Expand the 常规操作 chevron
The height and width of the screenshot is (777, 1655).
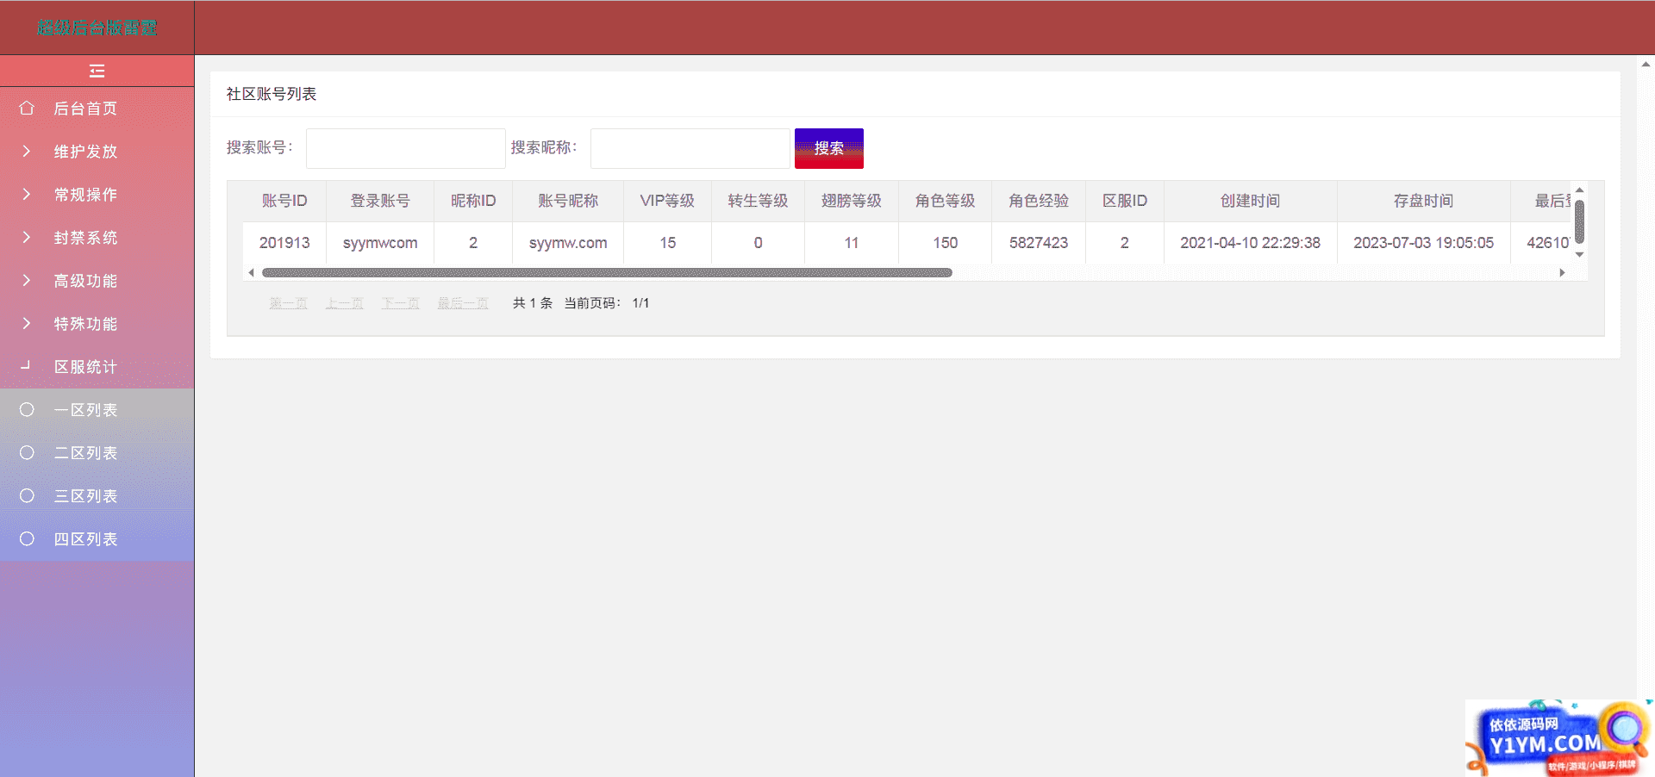pos(27,195)
